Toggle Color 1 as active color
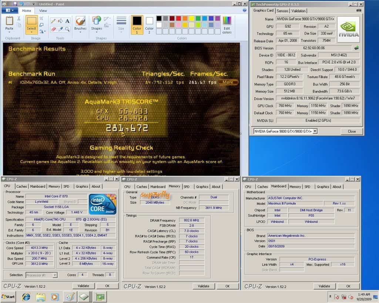The image size is (379, 303). coord(137,25)
